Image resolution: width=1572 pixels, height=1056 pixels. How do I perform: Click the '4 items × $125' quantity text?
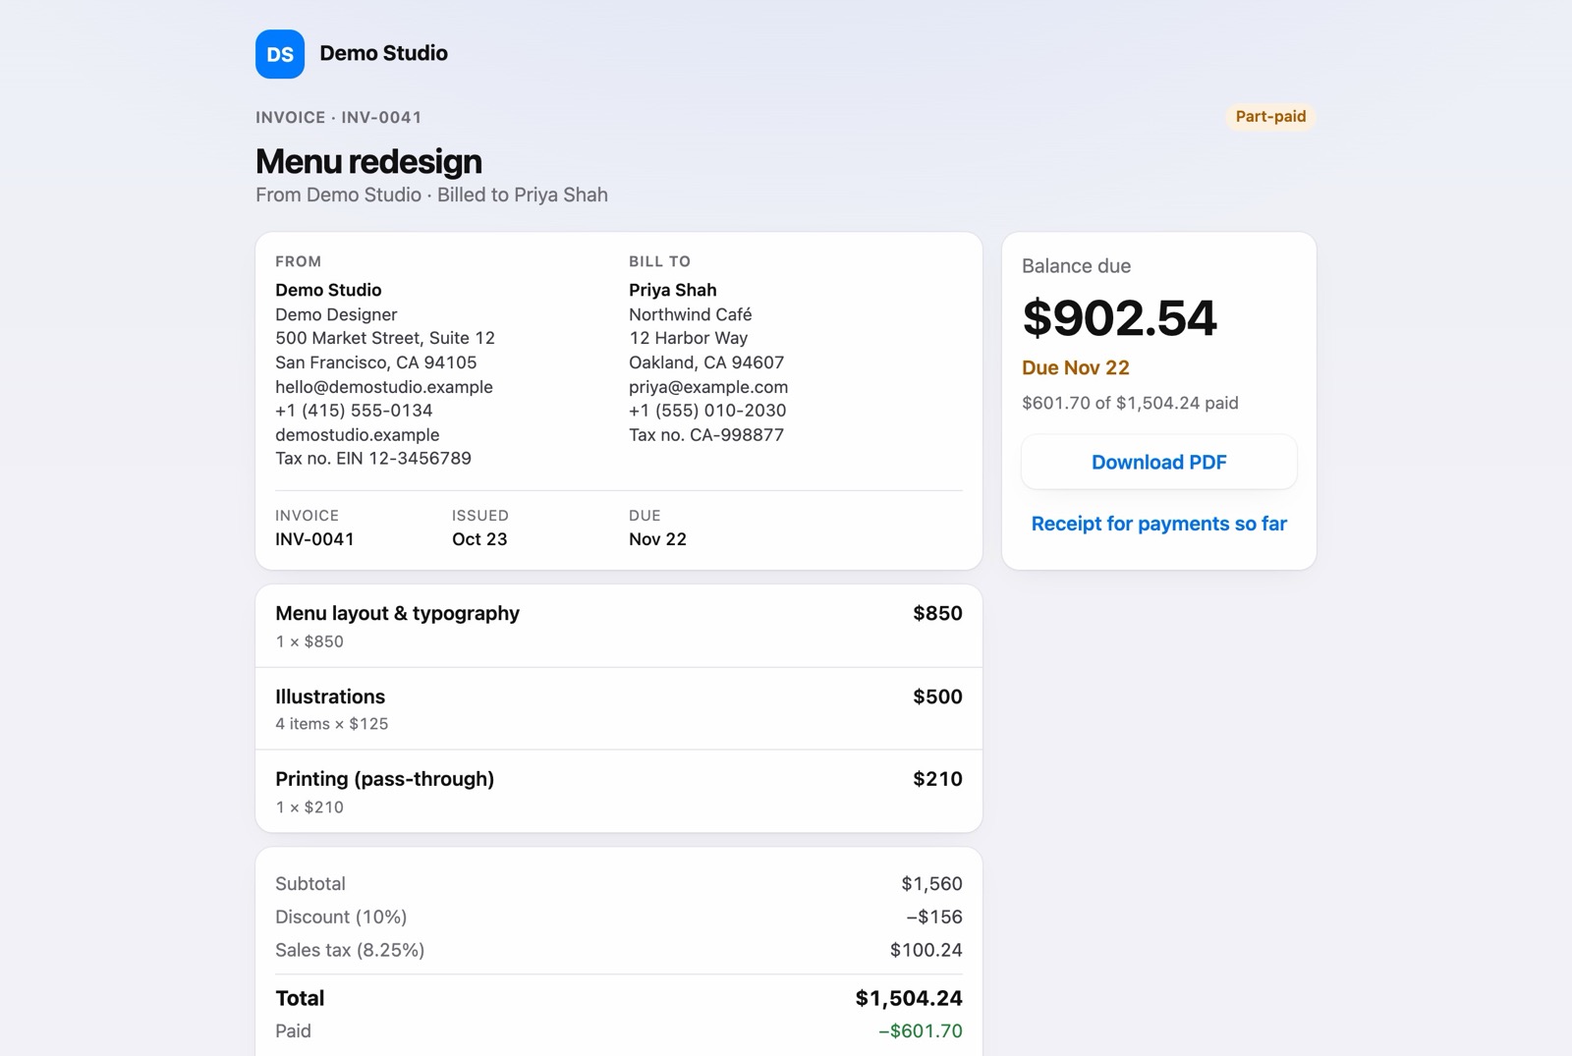point(332,724)
